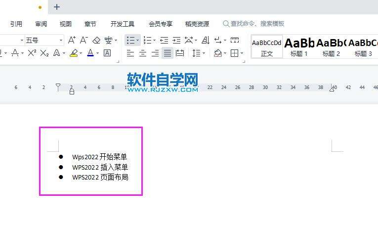
Task: Apply distributed alignment
Action: (x=180, y=53)
